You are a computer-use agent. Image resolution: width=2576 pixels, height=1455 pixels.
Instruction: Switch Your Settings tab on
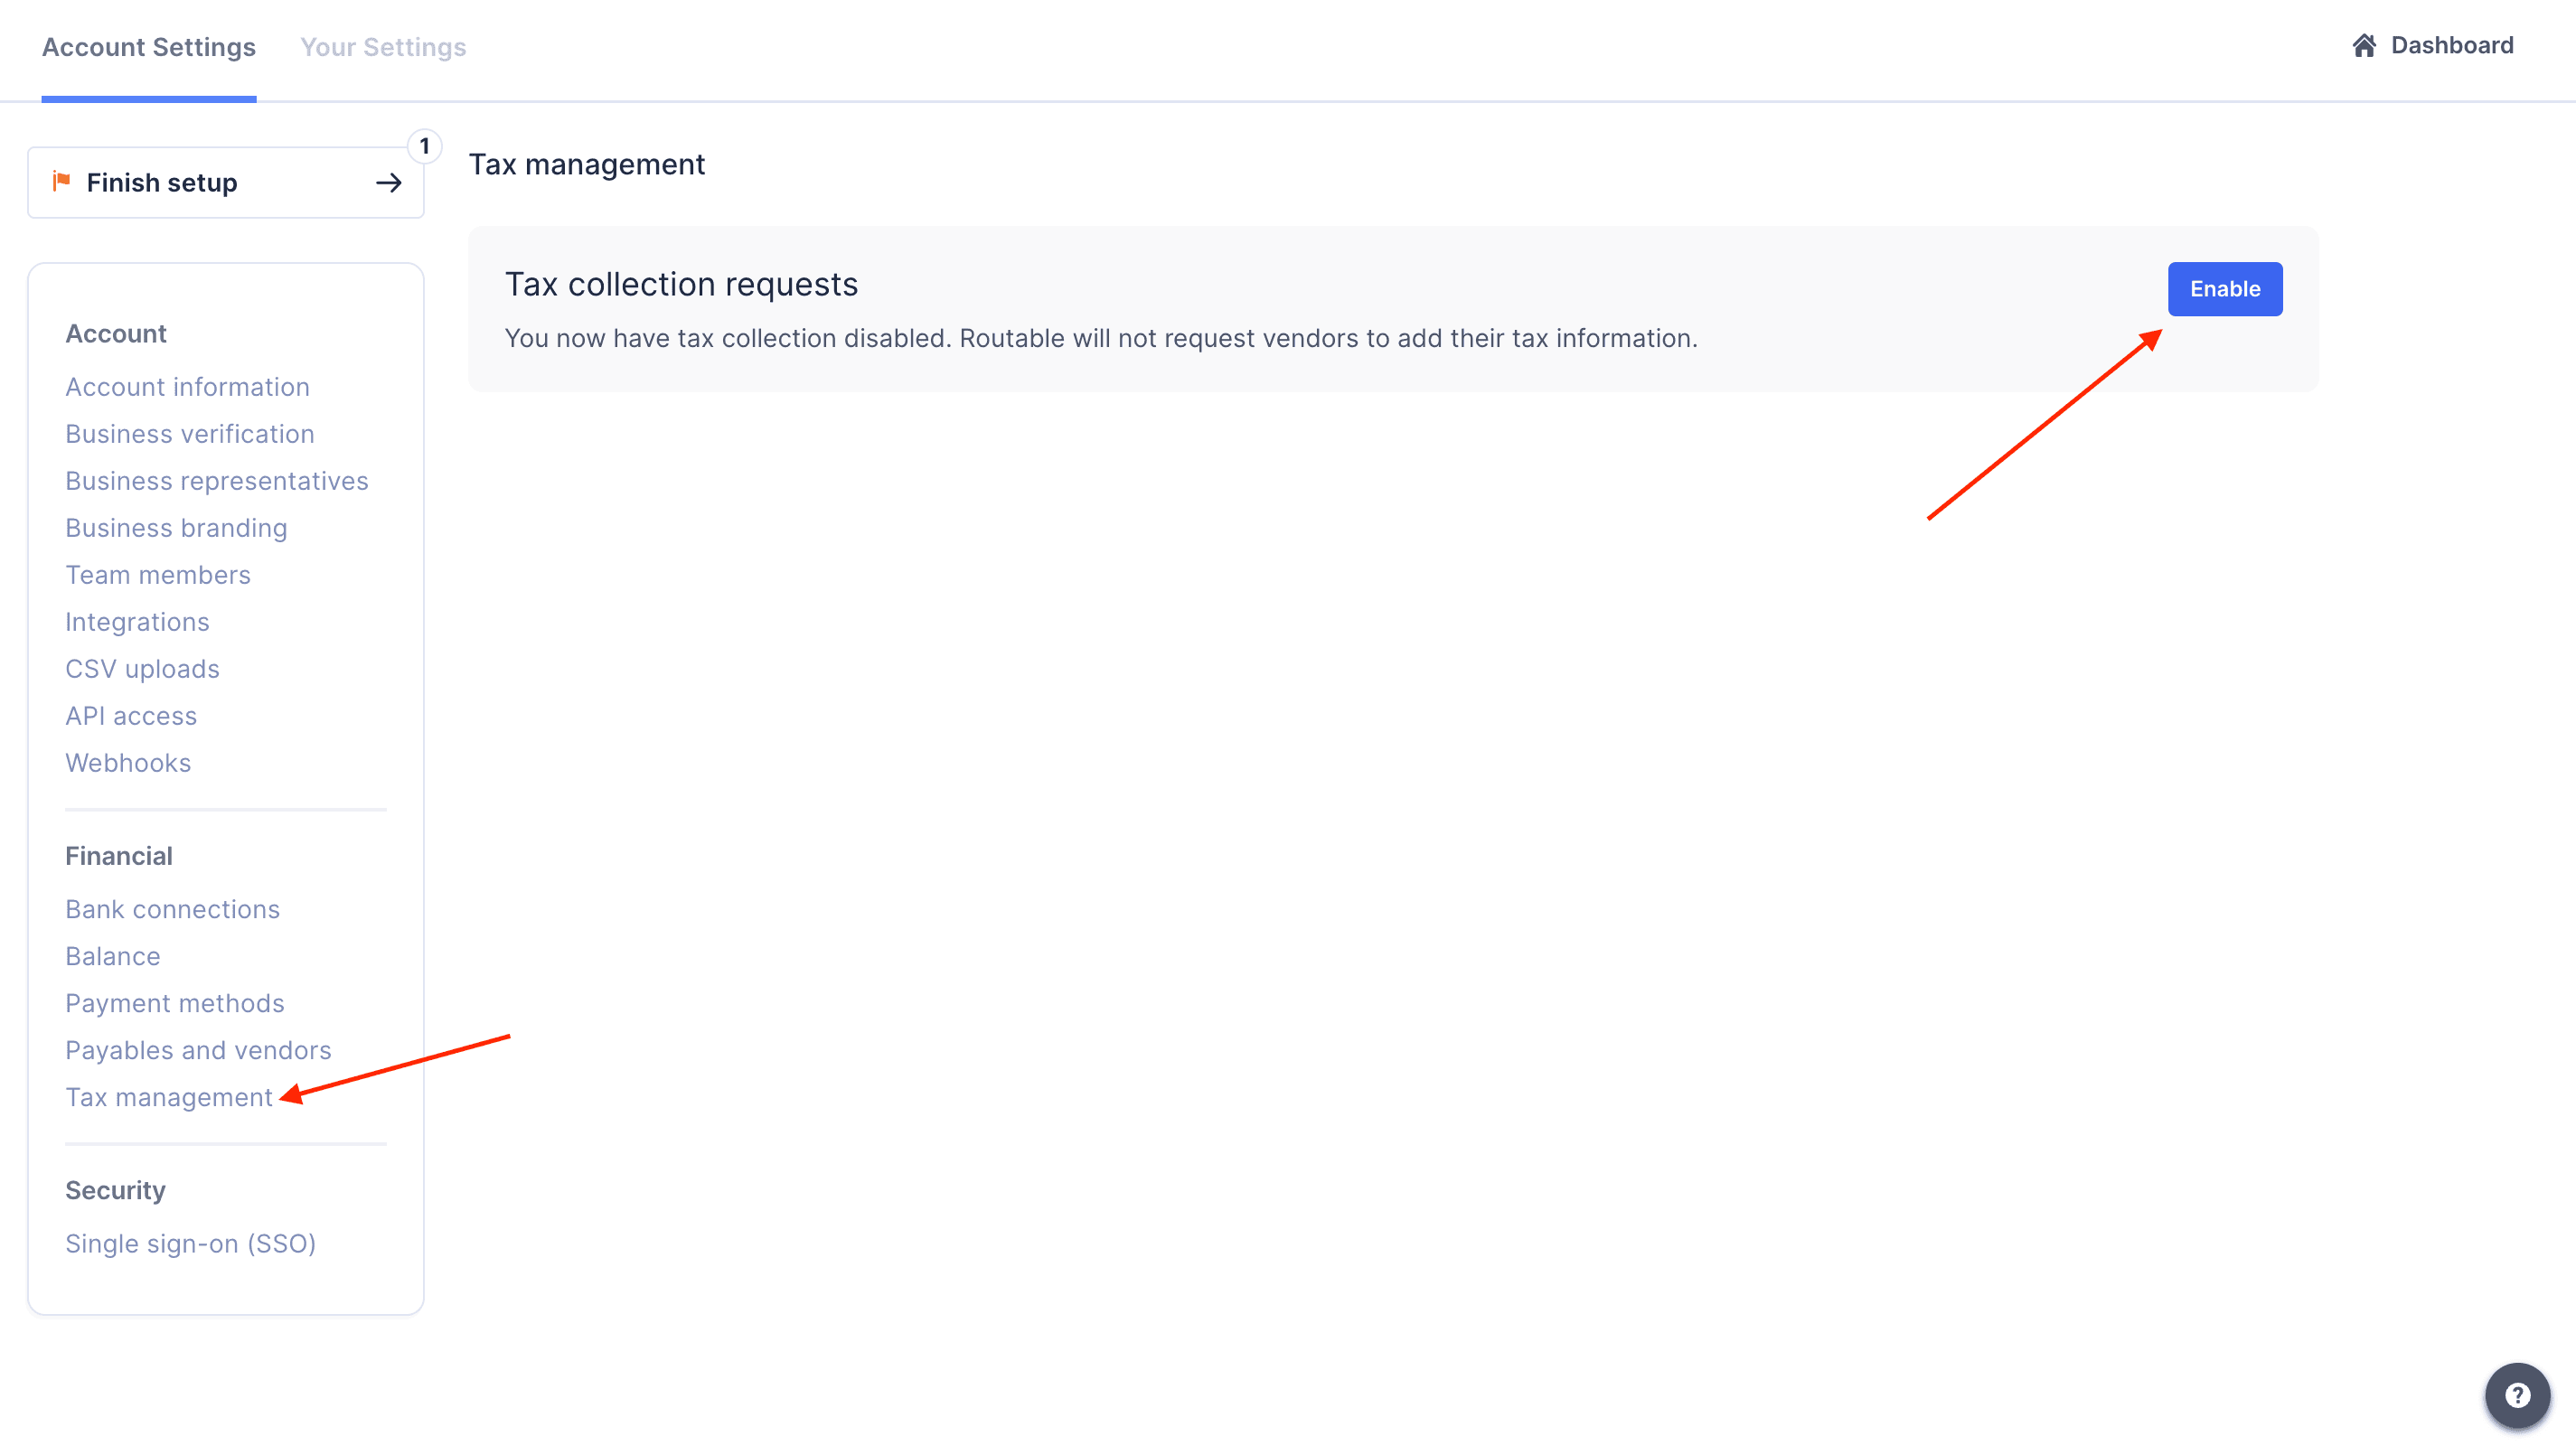click(x=382, y=46)
